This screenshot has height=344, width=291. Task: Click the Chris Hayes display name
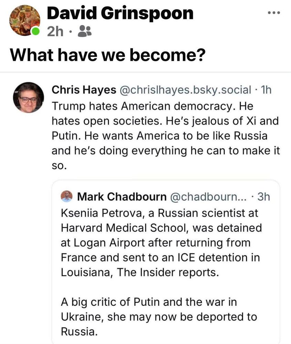pyautogui.click(x=84, y=90)
